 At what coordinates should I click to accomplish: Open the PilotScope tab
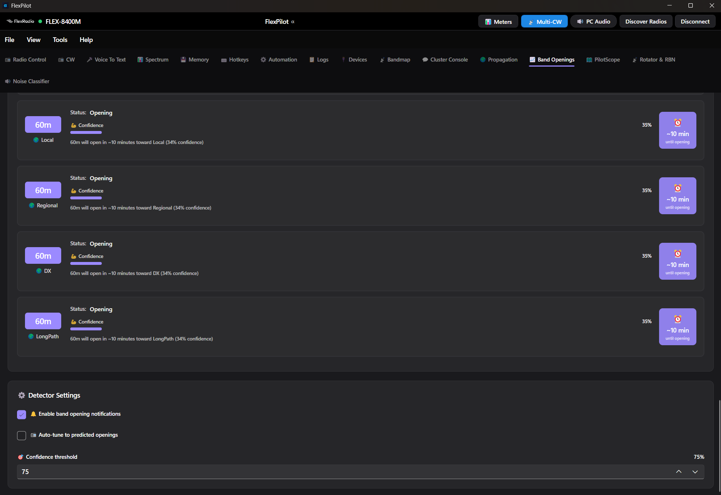pos(603,60)
